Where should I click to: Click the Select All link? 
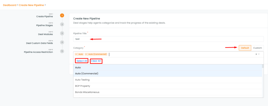coord(82,61)
